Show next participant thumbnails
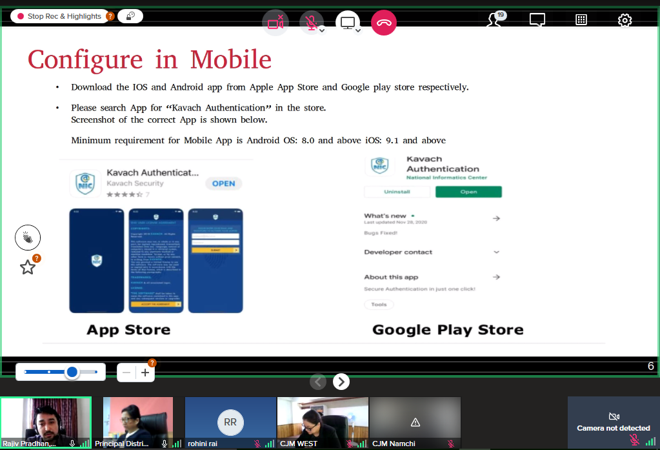The height and width of the screenshot is (450, 660). [x=341, y=382]
